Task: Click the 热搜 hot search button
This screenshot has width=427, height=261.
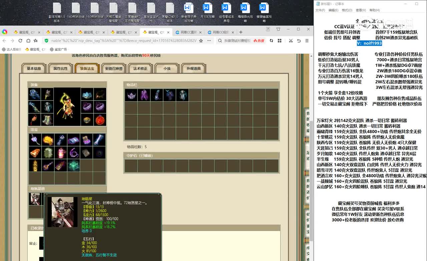Action: pos(259,41)
